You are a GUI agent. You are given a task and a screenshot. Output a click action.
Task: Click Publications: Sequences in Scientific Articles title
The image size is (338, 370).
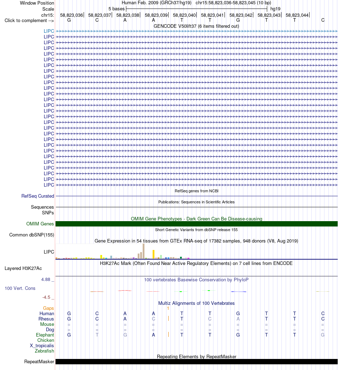(x=196, y=202)
